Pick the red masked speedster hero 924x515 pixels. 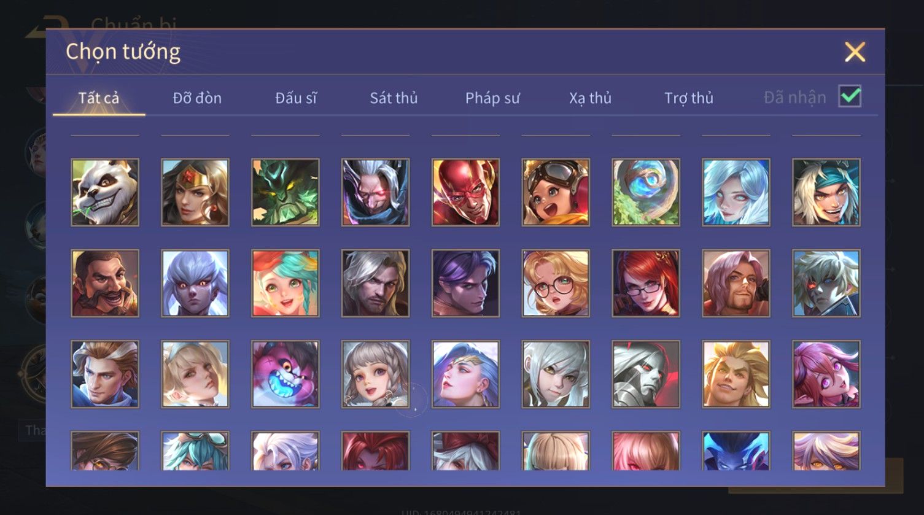coord(465,192)
